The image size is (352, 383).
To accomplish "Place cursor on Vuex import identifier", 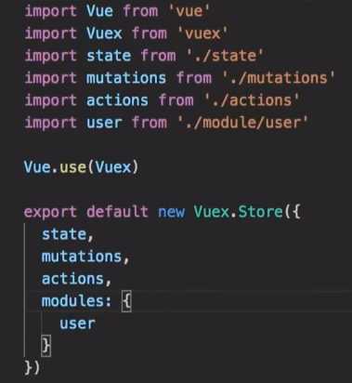I will tap(104, 33).
